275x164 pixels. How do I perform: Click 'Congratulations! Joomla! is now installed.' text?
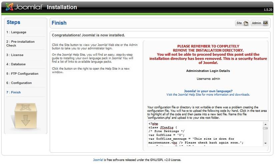coord(88,35)
